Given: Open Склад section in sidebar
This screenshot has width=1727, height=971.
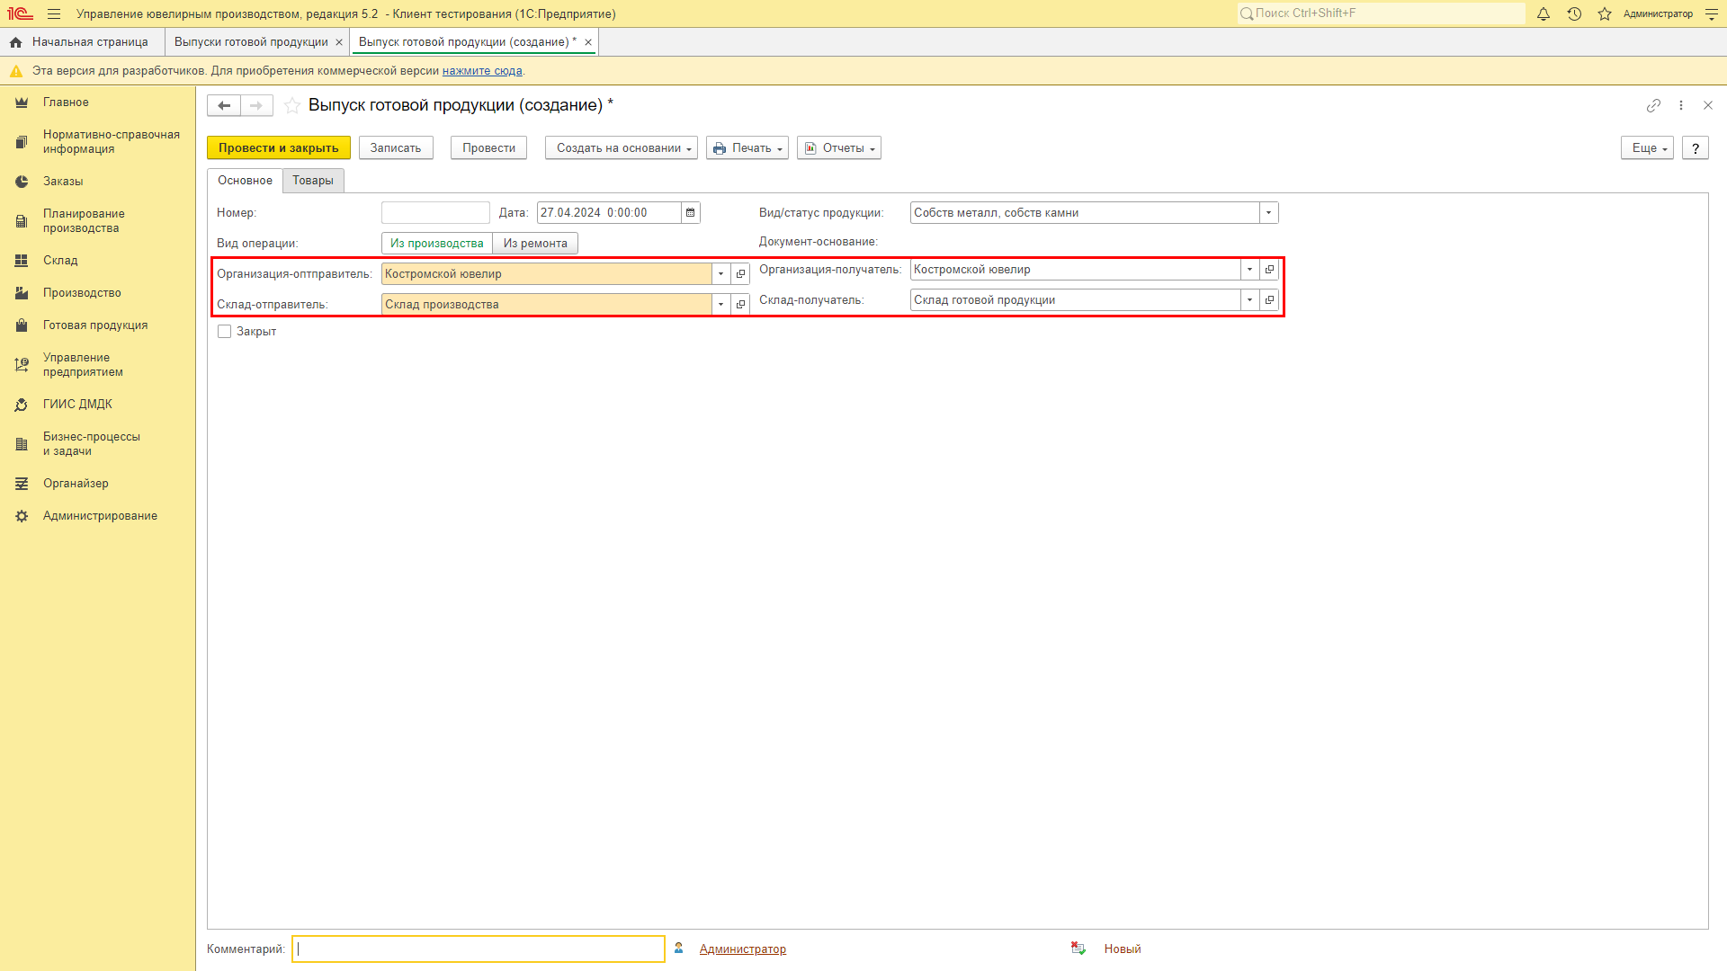Looking at the screenshot, I should click(x=97, y=261).
